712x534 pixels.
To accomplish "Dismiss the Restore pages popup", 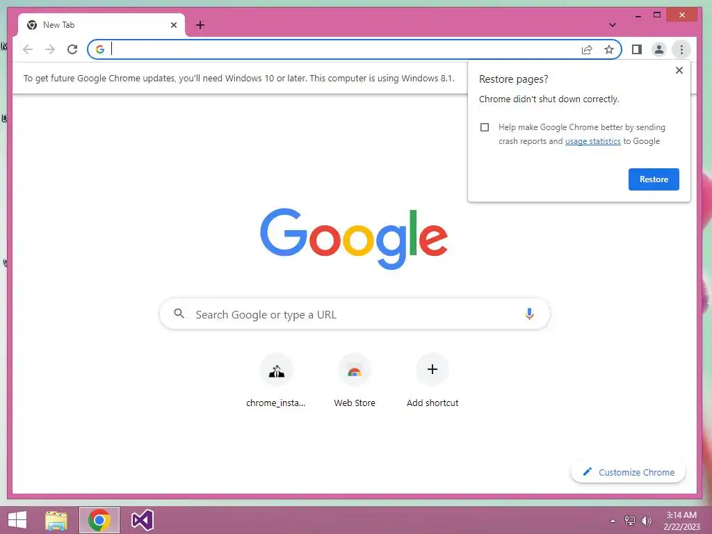I will click(679, 70).
